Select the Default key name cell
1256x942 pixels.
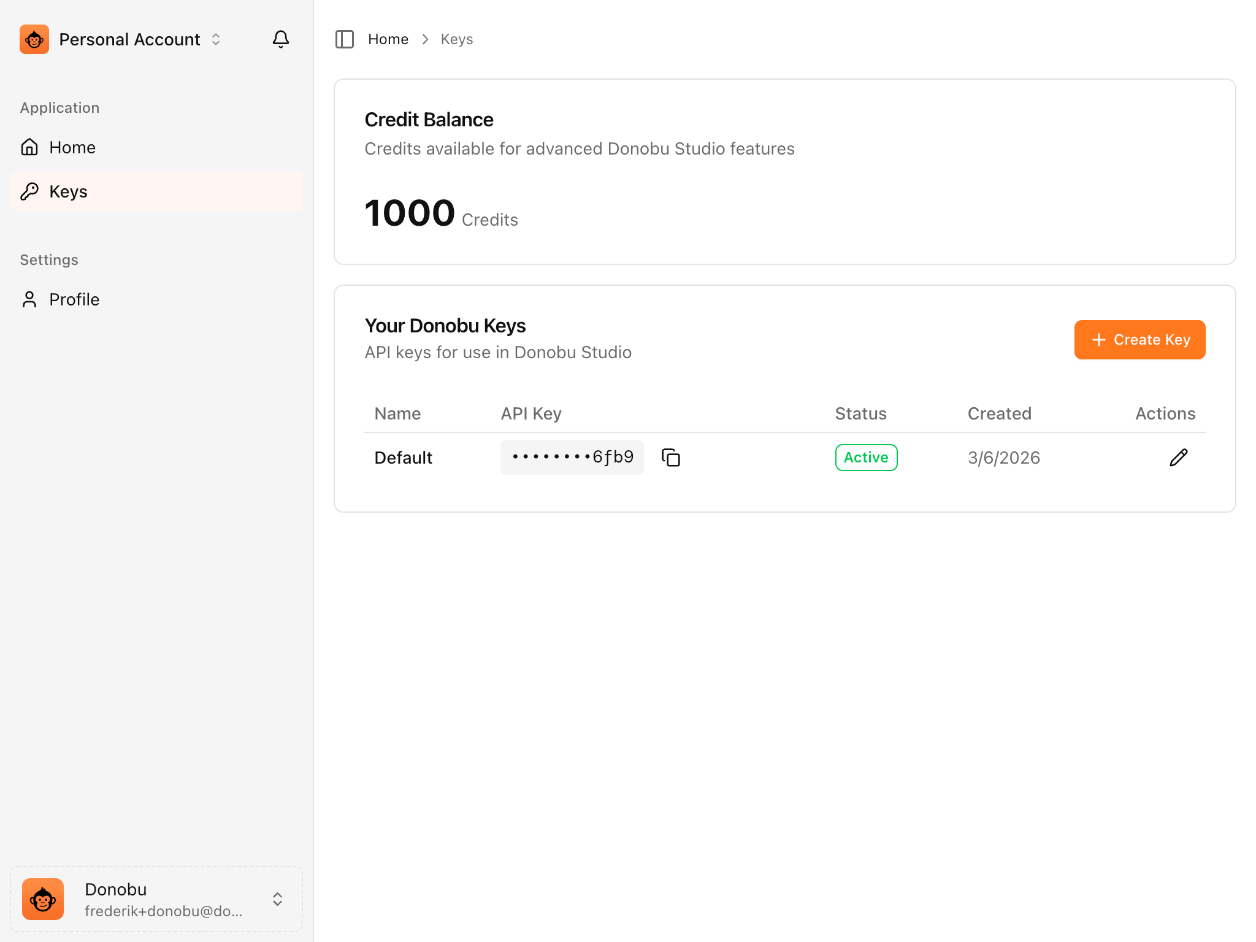[404, 458]
